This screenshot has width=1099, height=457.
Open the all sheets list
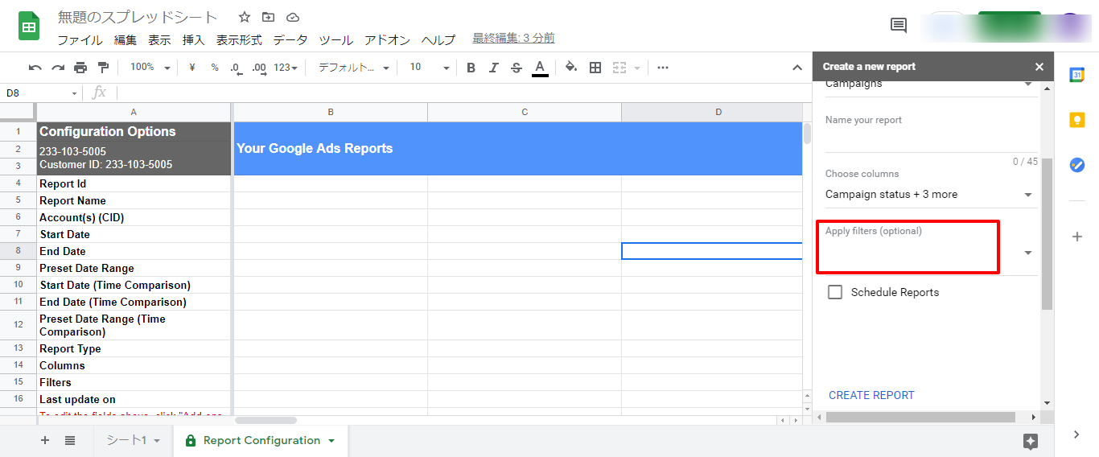[70, 440]
